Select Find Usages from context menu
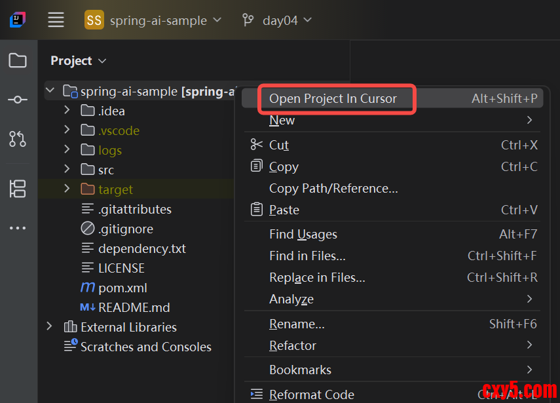560x403 pixels. coord(303,234)
